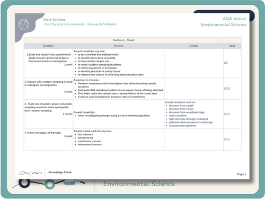
Task: Click the footer flask and nodes logo
Action: tap(30, 172)
